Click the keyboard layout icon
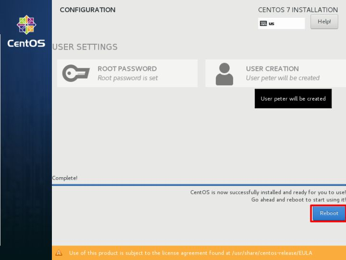The height and width of the screenshot is (260, 346). [x=263, y=23]
